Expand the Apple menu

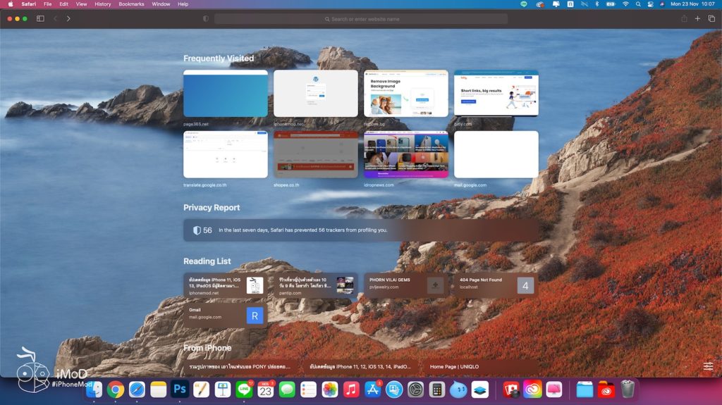pyautogui.click(x=10, y=4)
